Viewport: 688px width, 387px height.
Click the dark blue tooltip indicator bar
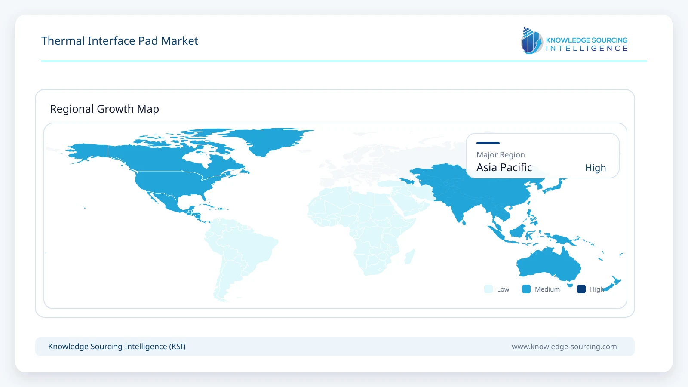pyautogui.click(x=488, y=143)
